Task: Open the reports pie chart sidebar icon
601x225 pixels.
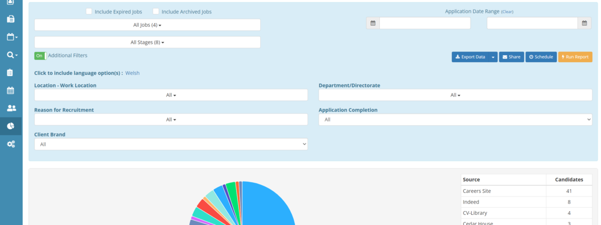Action: pos(11,126)
